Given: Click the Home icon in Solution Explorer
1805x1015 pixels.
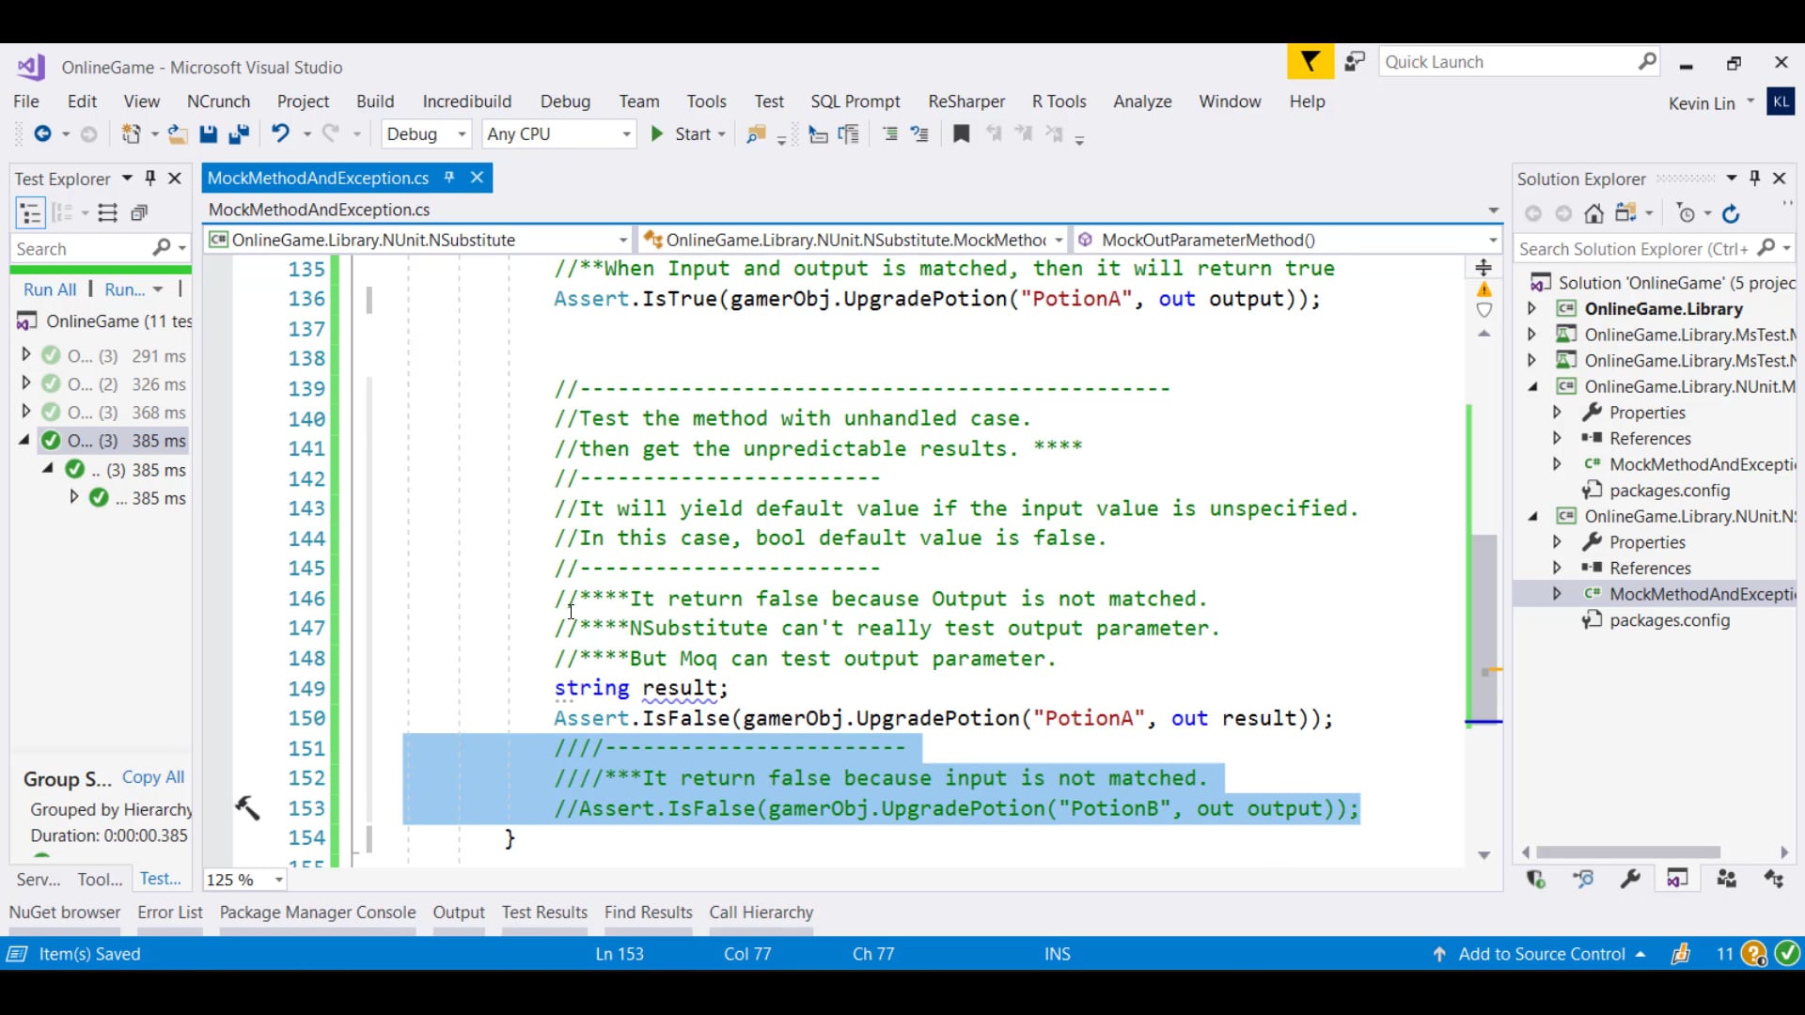Looking at the screenshot, I should click(1593, 214).
